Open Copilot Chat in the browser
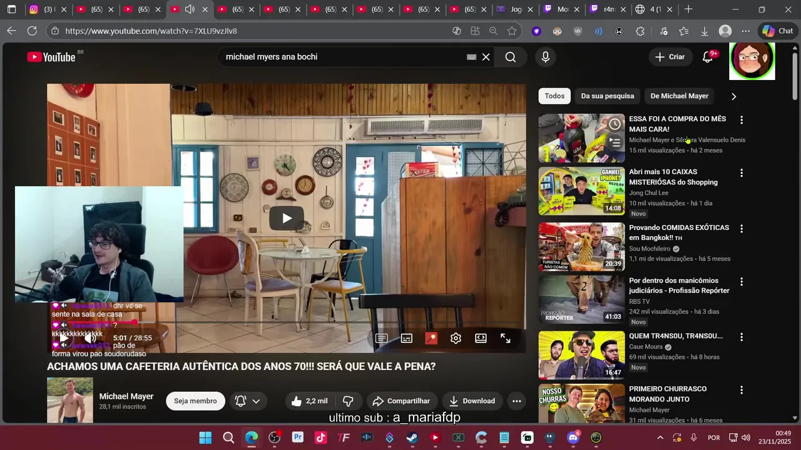 pos(778,31)
